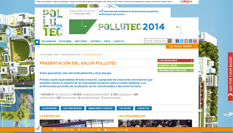This screenshot has height=133, width=233.
Task: Switch language with the Italian flag
Action: [191, 2]
